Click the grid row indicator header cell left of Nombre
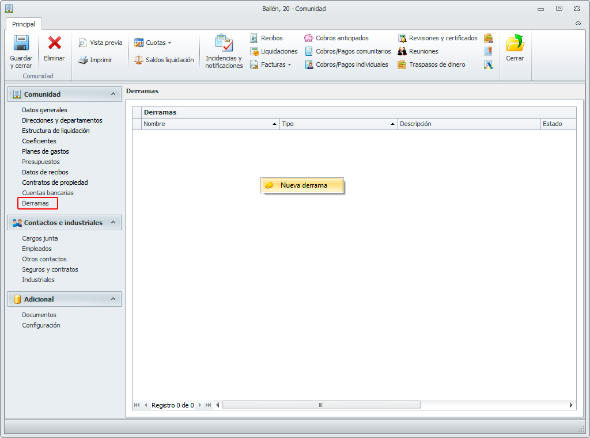Viewport: 590px width, 438px height. [137, 124]
